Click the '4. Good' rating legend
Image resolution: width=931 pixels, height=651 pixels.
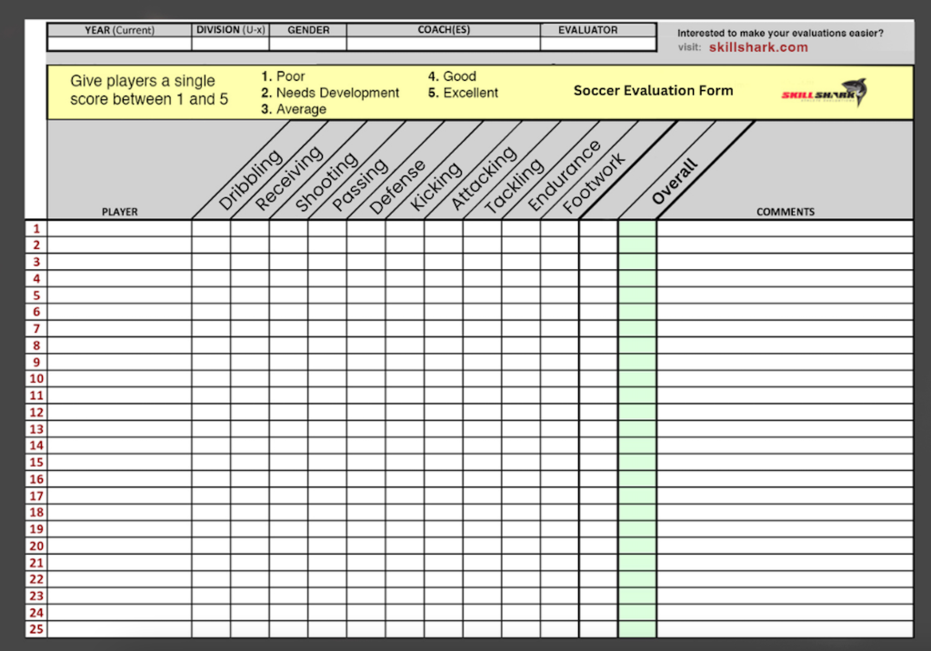click(452, 76)
